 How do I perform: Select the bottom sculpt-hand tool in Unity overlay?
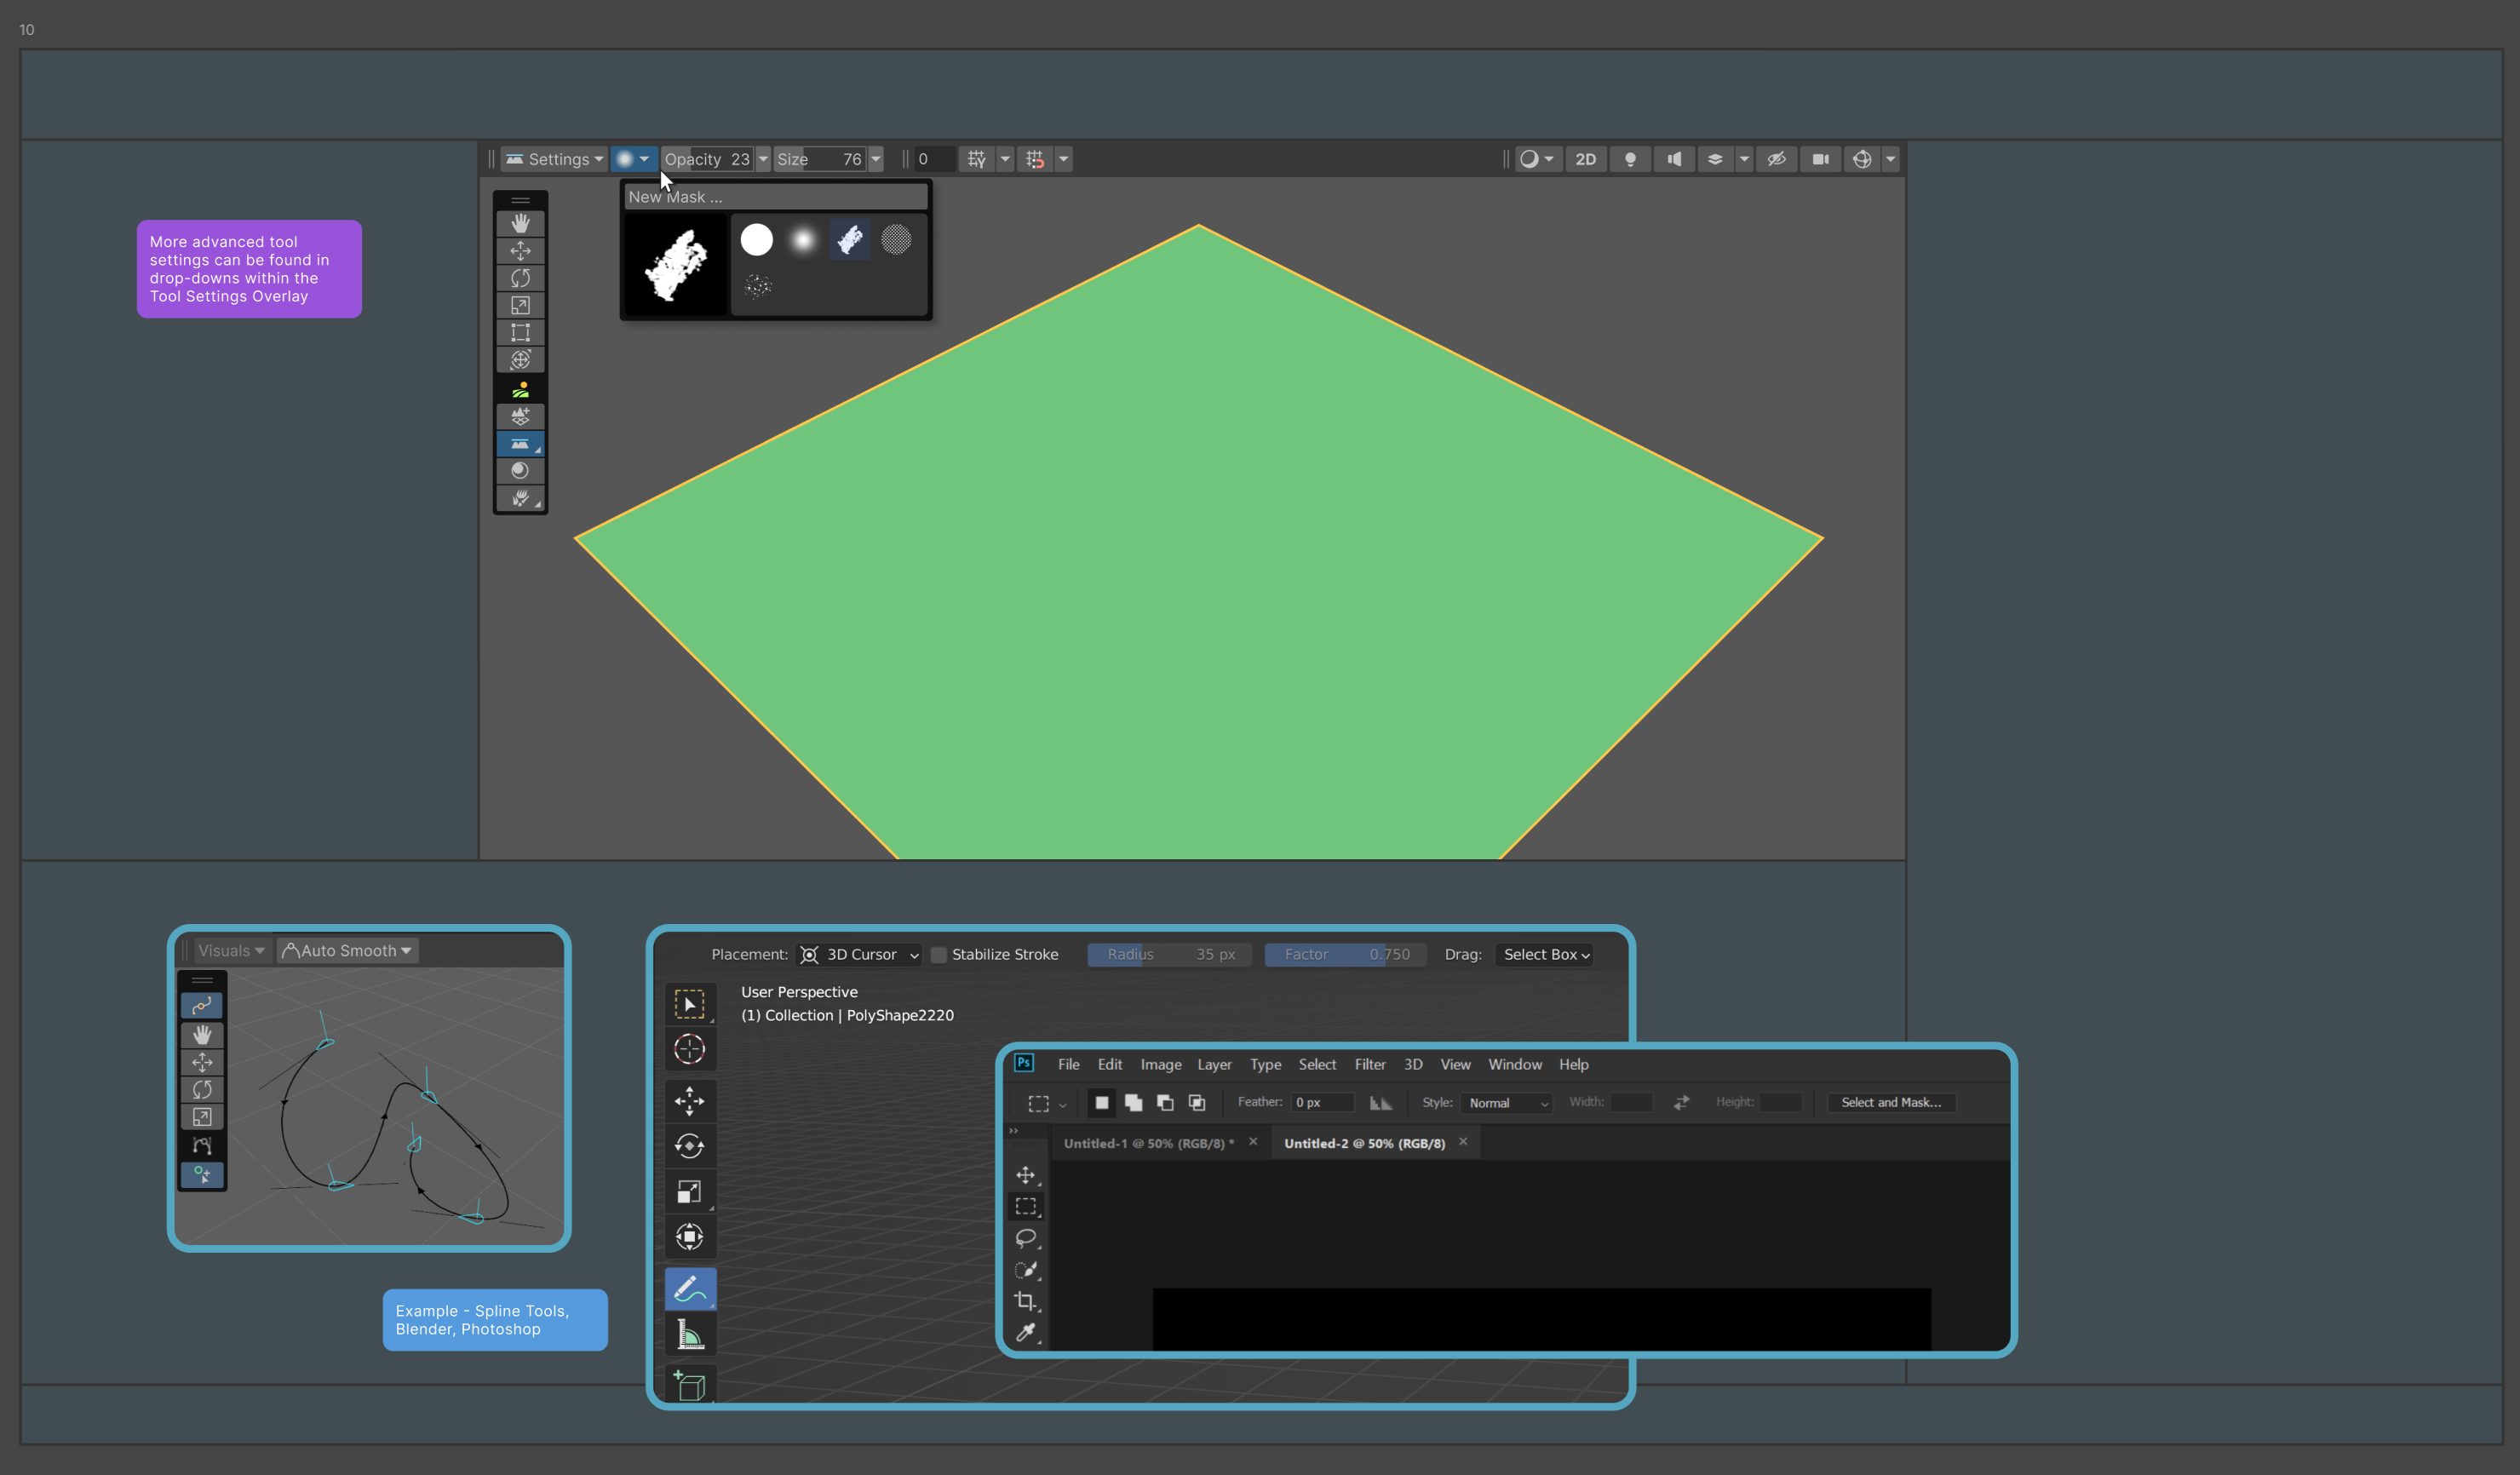pos(520,498)
